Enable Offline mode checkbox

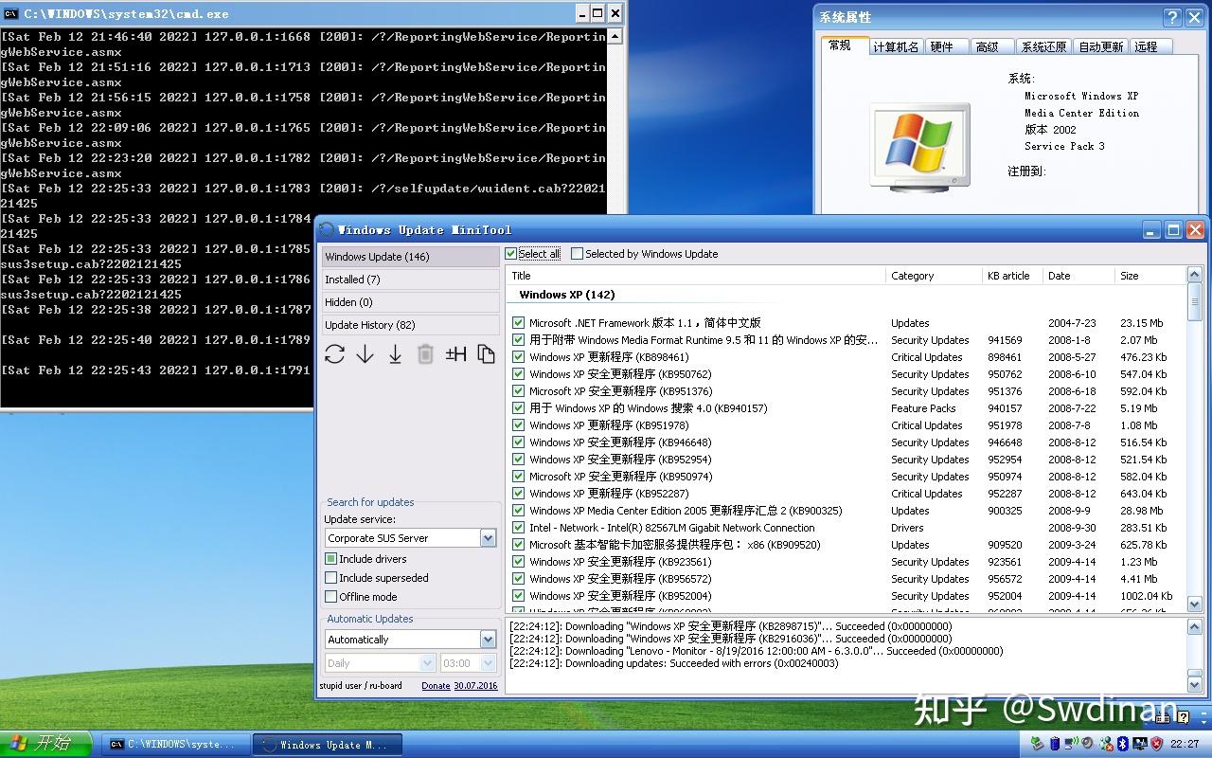tap(330, 597)
